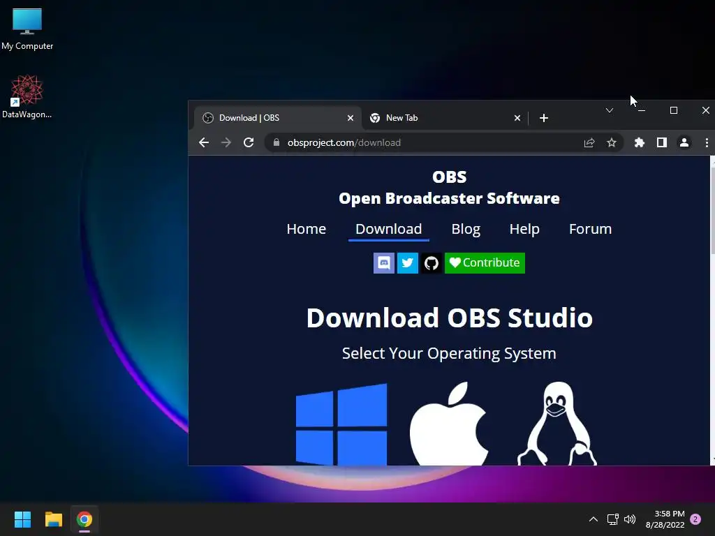715x536 pixels.
Task: Open the OBS GitHub icon link
Action: click(432, 263)
